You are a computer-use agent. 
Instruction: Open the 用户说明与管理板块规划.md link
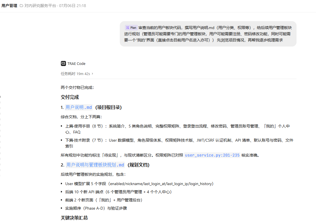pos(95,165)
